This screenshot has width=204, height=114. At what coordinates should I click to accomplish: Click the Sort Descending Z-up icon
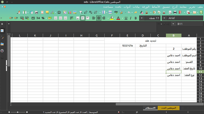click(x=86, y=12)
